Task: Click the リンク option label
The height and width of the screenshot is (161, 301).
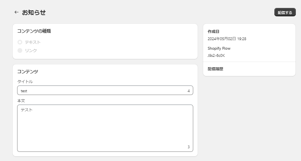Action: (31, 50)
